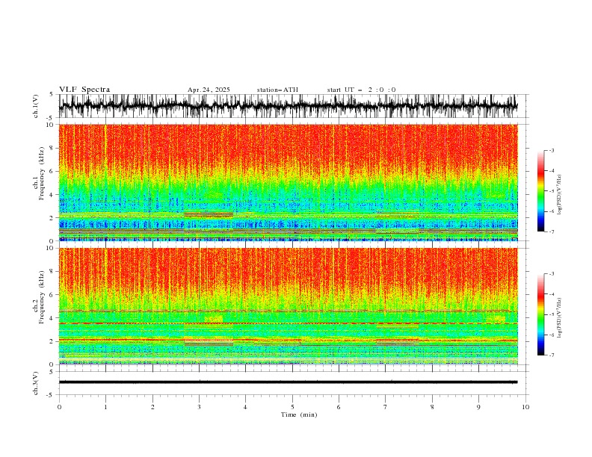Click the "-3" label on the ch.2 color bar
592x457 pixels.
[551, 274]
